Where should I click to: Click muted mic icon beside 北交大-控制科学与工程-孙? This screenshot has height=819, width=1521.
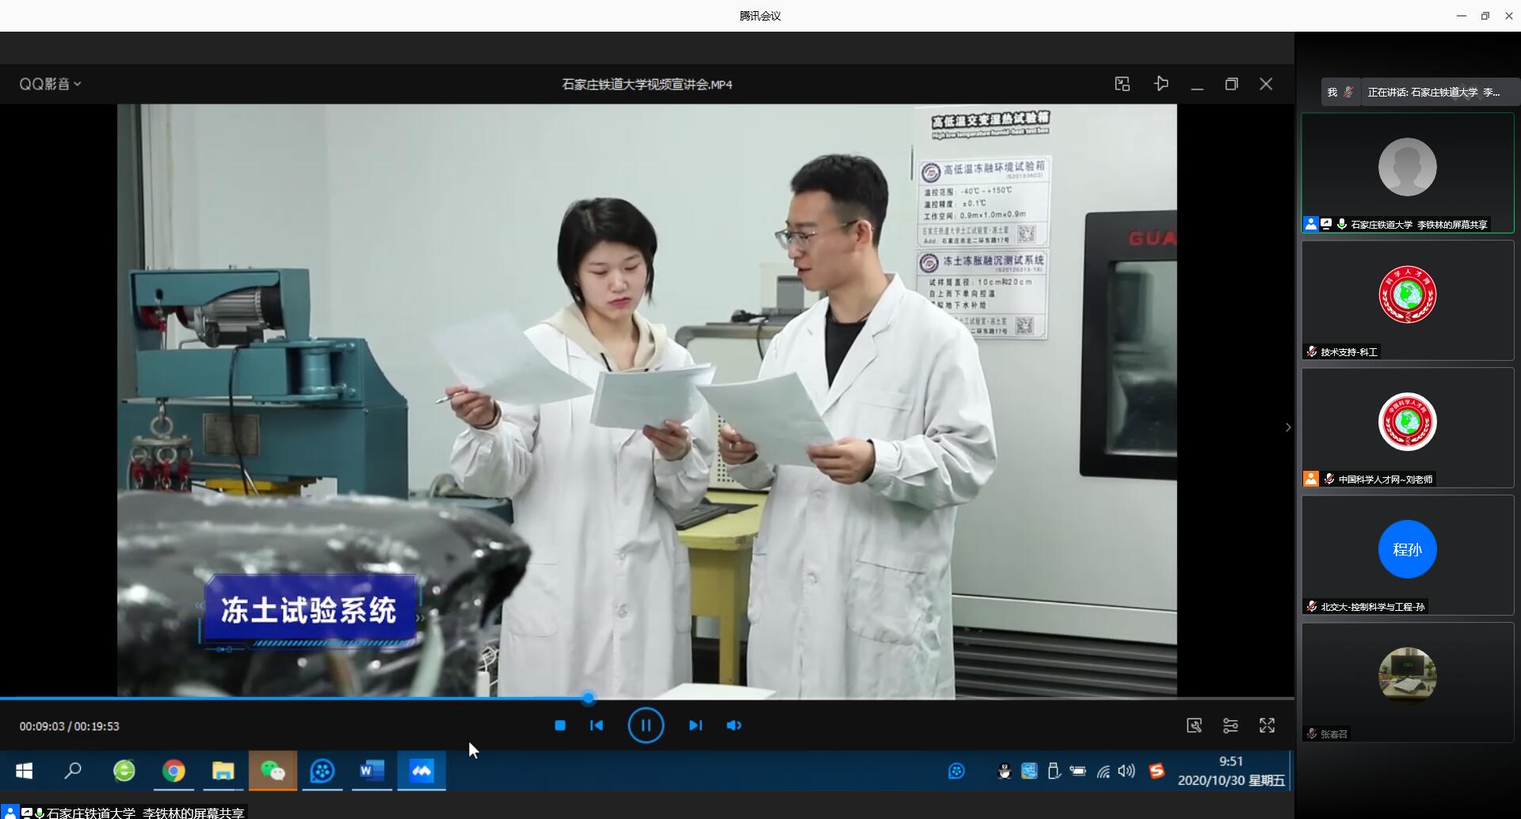(1312, 606)
